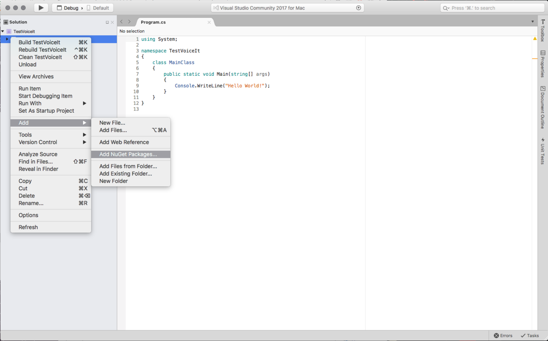
Task: Close the Program.cs tab
Action: click(209, 22)
